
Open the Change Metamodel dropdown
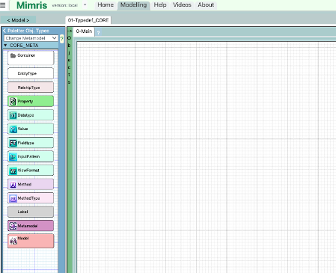[31, 38]
